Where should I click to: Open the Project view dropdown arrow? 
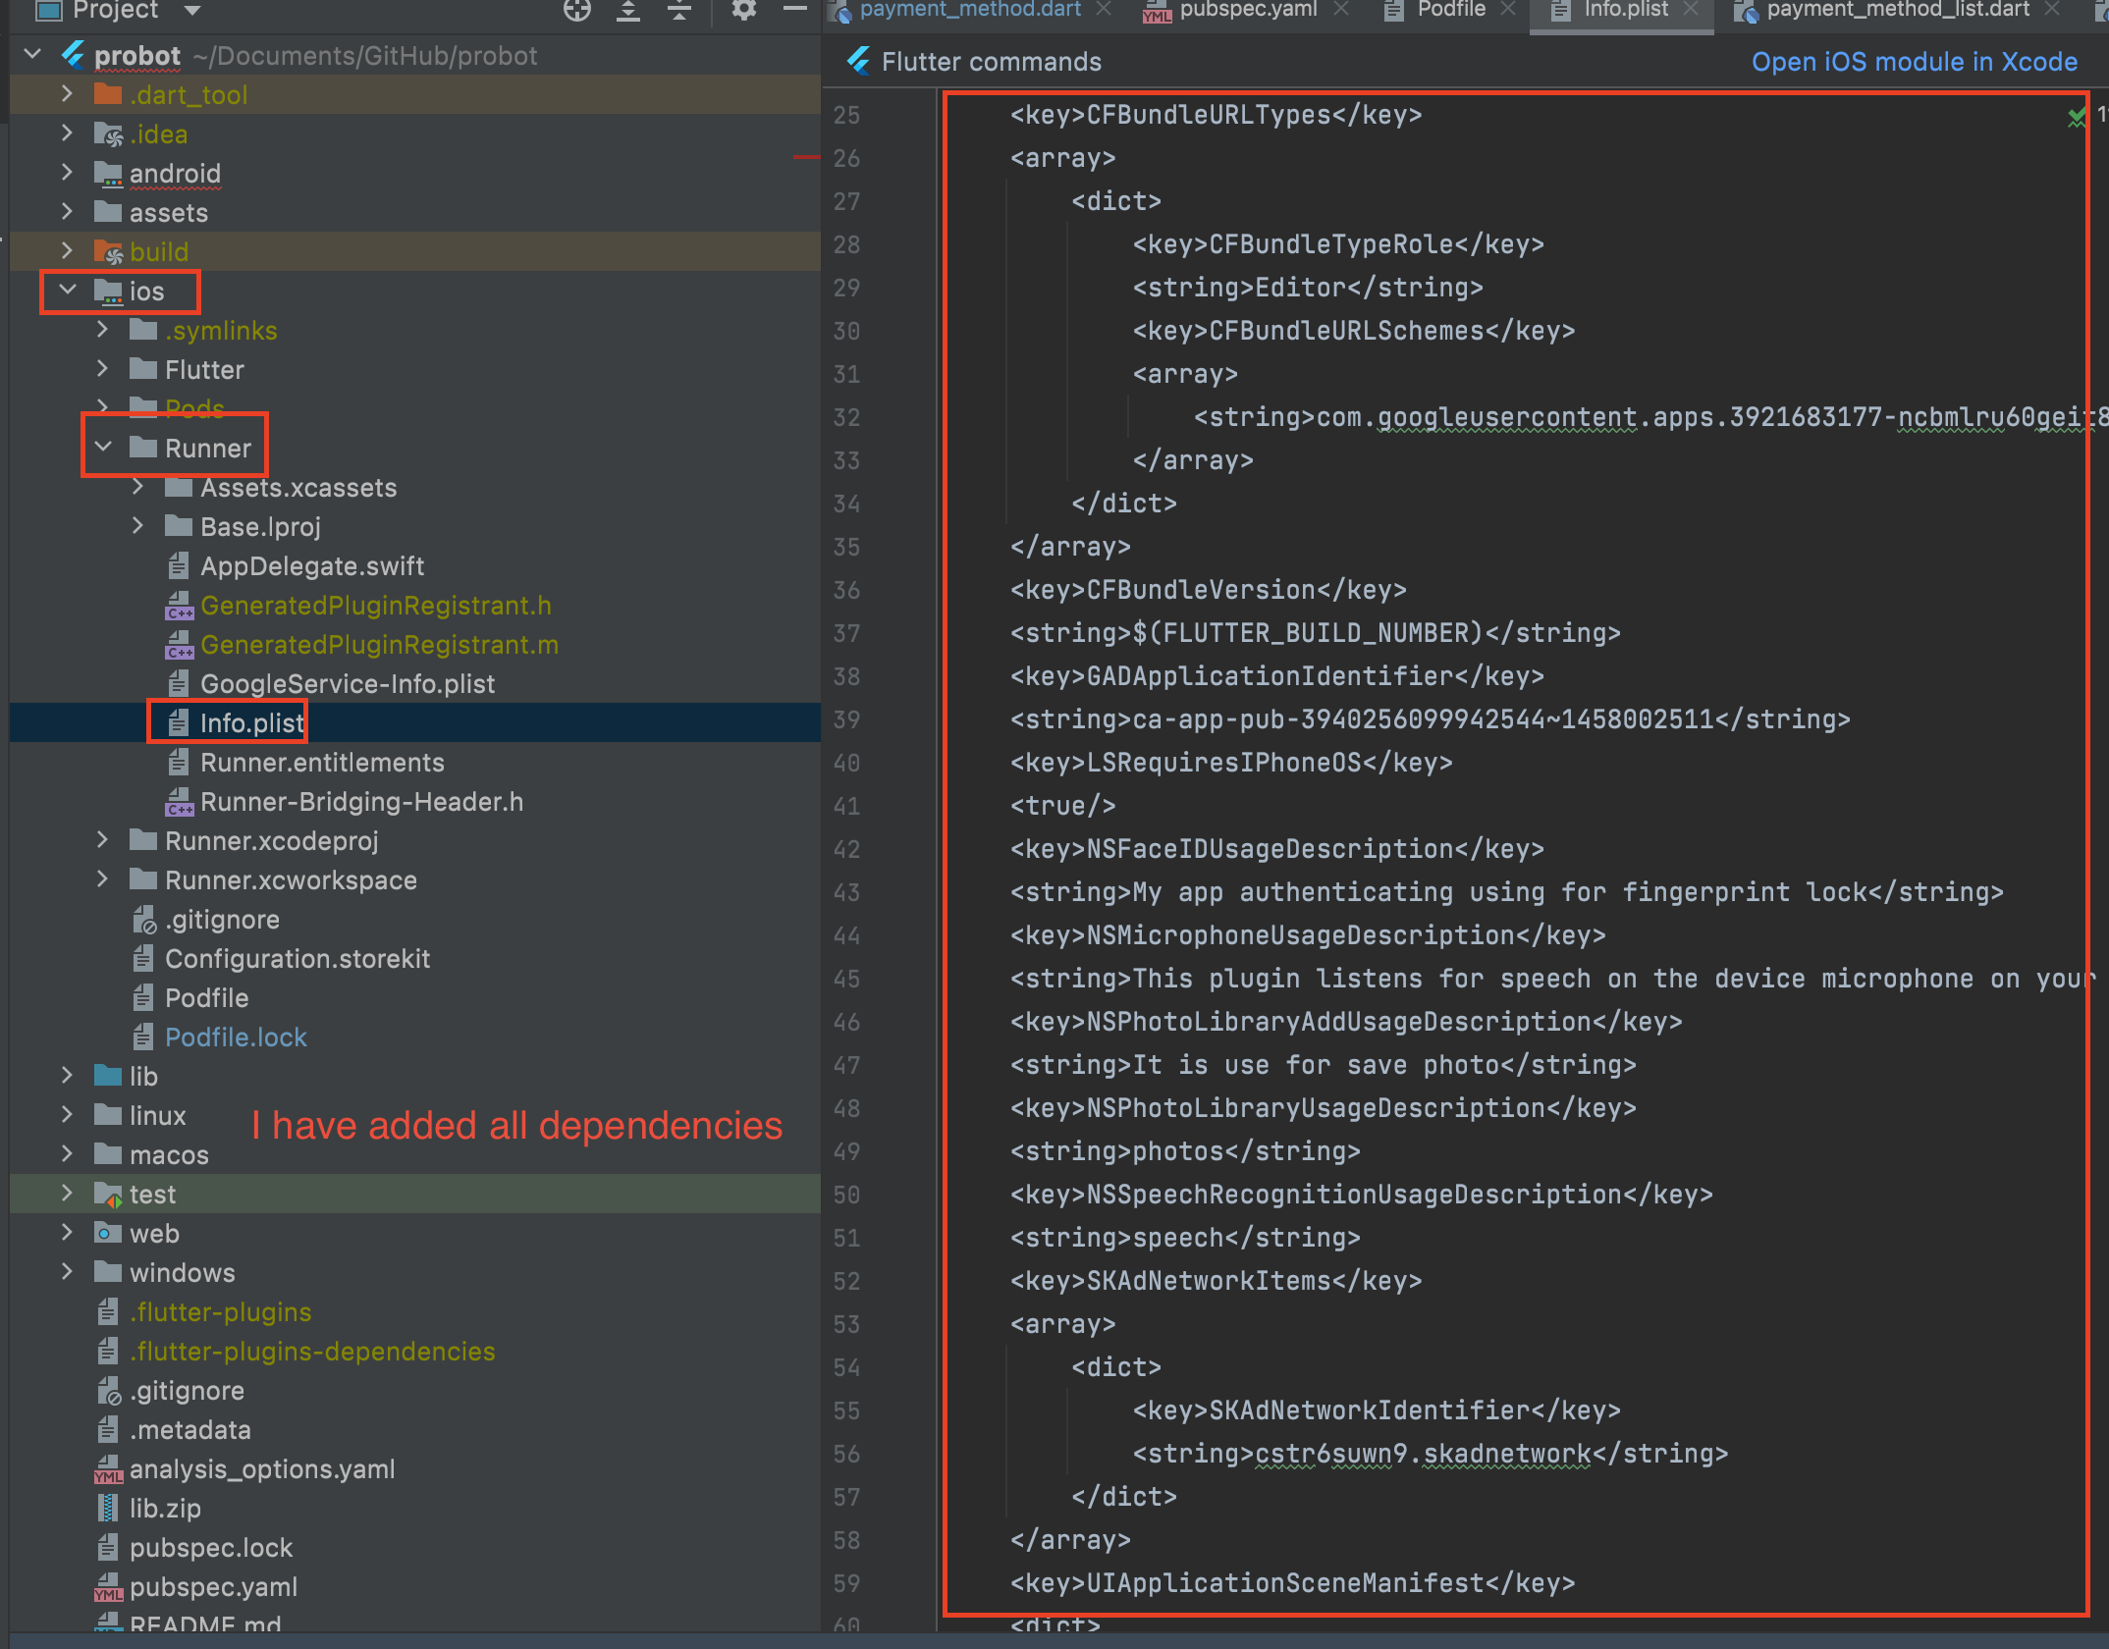click(192, 10)
